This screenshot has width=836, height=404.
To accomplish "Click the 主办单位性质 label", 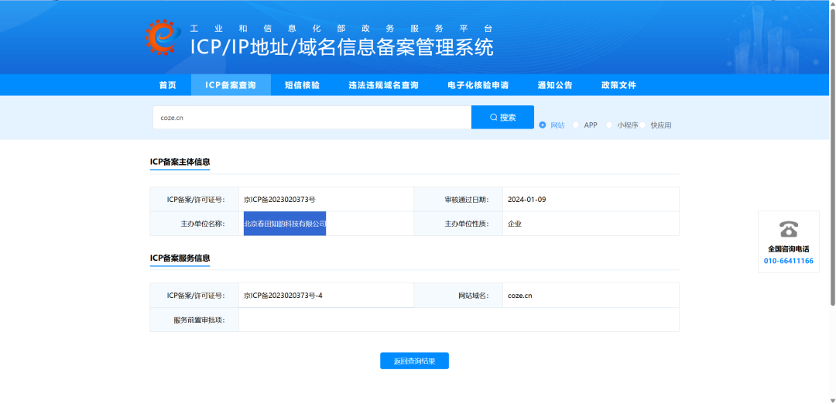I will pos(466,224).
